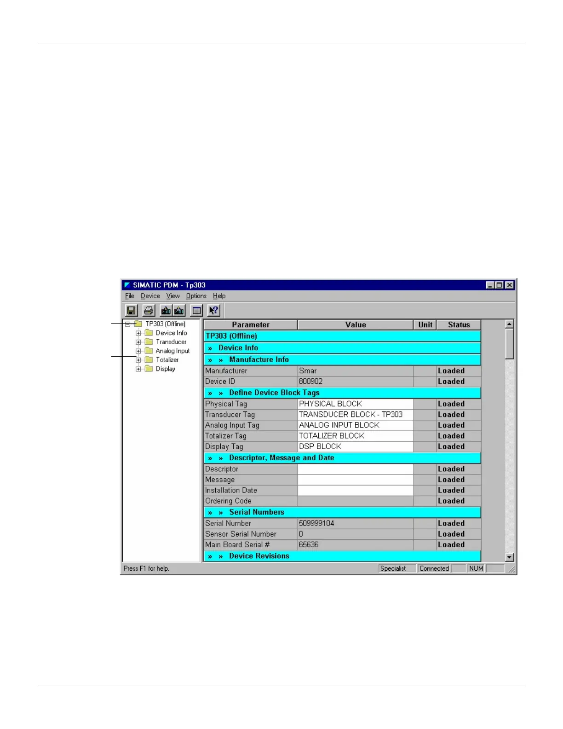563x729 pixels.
Task: Click the Display folder icon in tree
Action: coord(149,369)
